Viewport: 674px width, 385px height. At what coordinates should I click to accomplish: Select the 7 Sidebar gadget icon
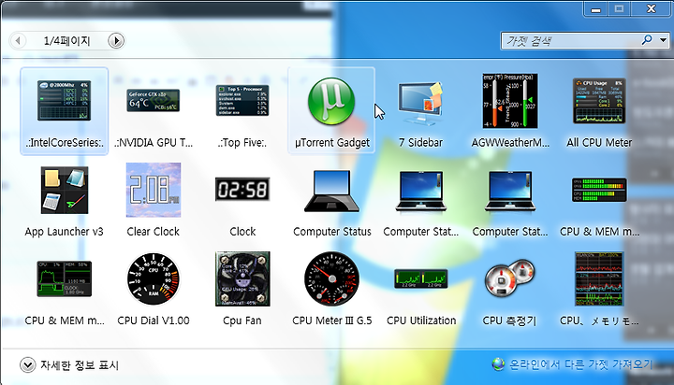coord(420,104)
